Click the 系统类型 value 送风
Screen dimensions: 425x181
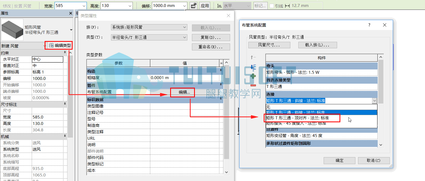tap(48, 149)
